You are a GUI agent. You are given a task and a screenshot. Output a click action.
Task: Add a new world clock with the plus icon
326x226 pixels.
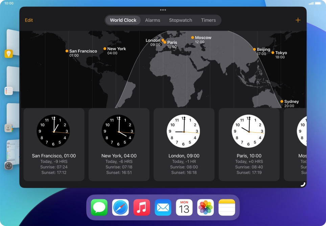coord(298,20)
